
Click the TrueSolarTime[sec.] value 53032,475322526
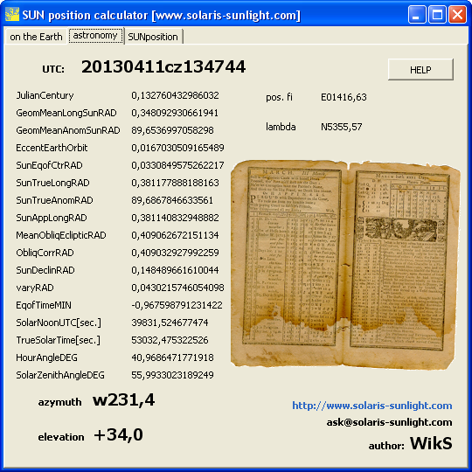170,340
